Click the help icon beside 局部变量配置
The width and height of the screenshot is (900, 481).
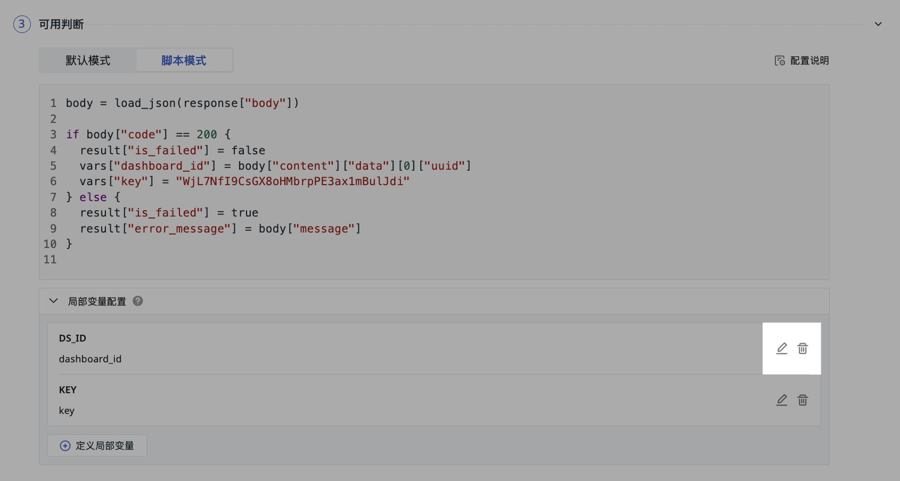tap(138, 301)
